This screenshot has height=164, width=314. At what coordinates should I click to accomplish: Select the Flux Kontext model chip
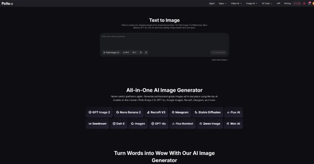pyautogui.click(x=183, y=124)
